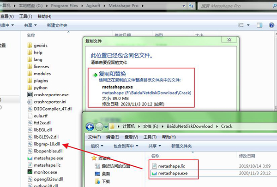Expand 组织 dropdown in Crack window
Screen dimensions: 277x187
tap(97, 146)
